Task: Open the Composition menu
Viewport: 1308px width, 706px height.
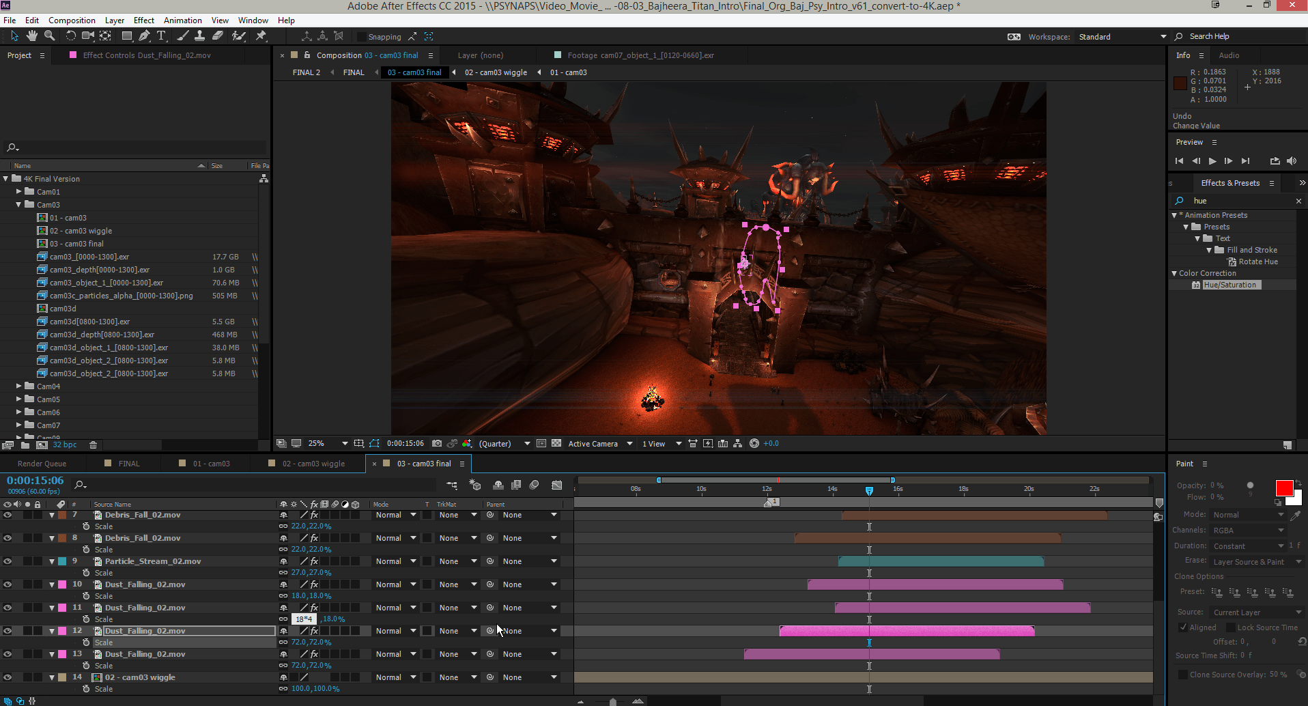Action: pyautogui.click(x=72, y=20)
